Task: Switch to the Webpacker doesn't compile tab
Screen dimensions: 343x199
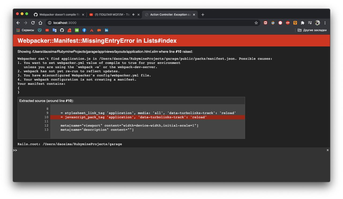Action: pos(59,15)
